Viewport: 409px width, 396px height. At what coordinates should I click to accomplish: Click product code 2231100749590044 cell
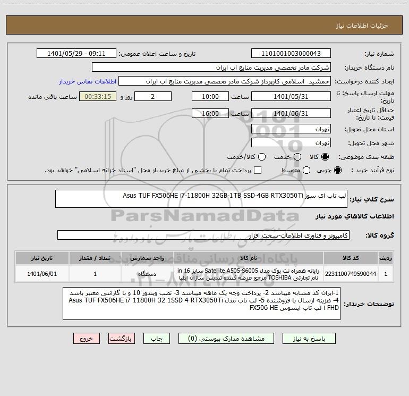351,274
